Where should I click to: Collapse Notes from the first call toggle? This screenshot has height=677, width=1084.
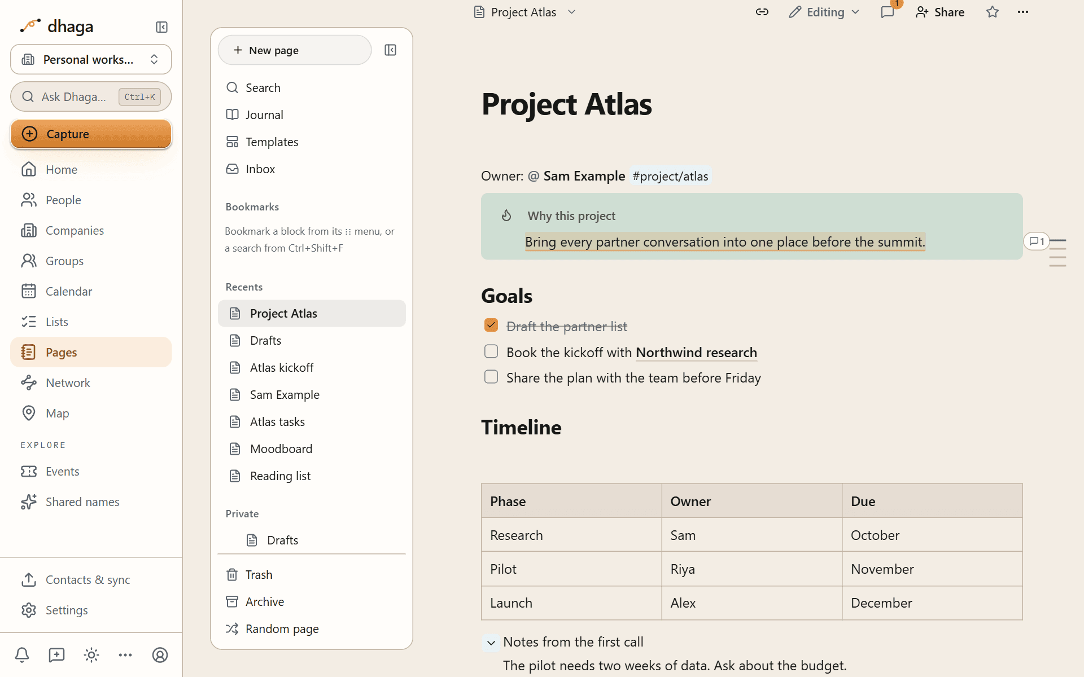pos(491,643)
